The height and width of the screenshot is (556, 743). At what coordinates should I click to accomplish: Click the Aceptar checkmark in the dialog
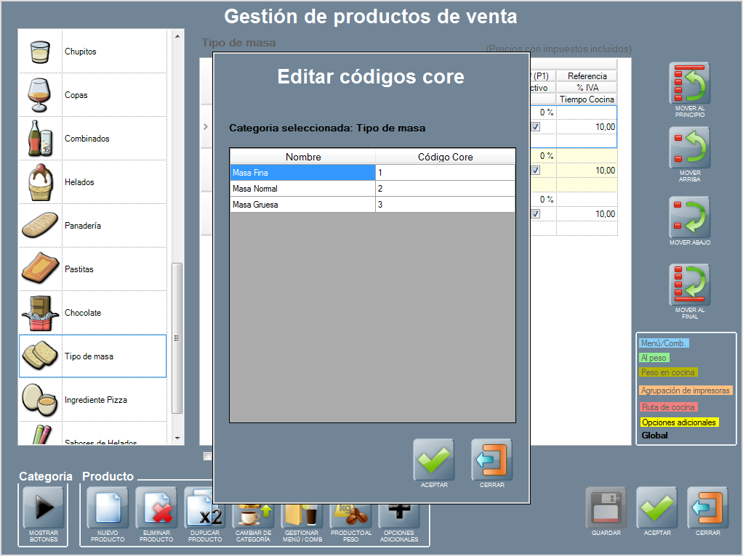pyautogui.click(x=433, y=459)
